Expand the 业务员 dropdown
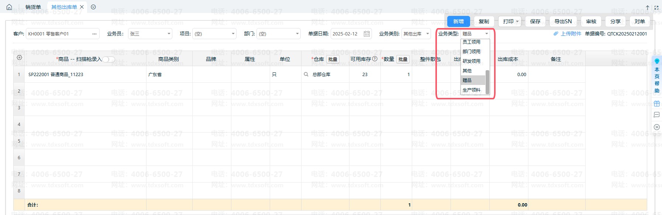 169,34
